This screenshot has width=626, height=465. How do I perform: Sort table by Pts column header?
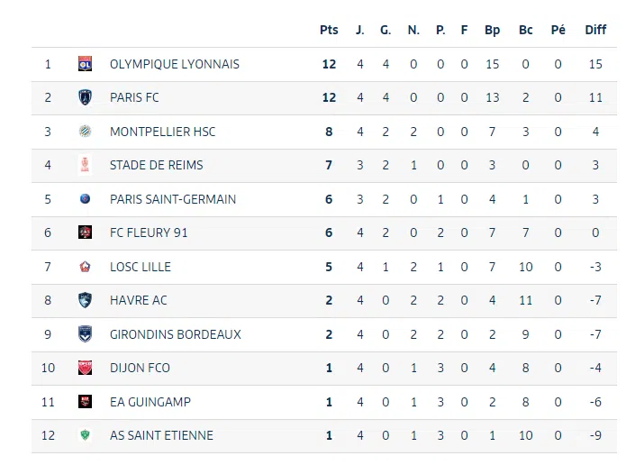coord(329,30)
